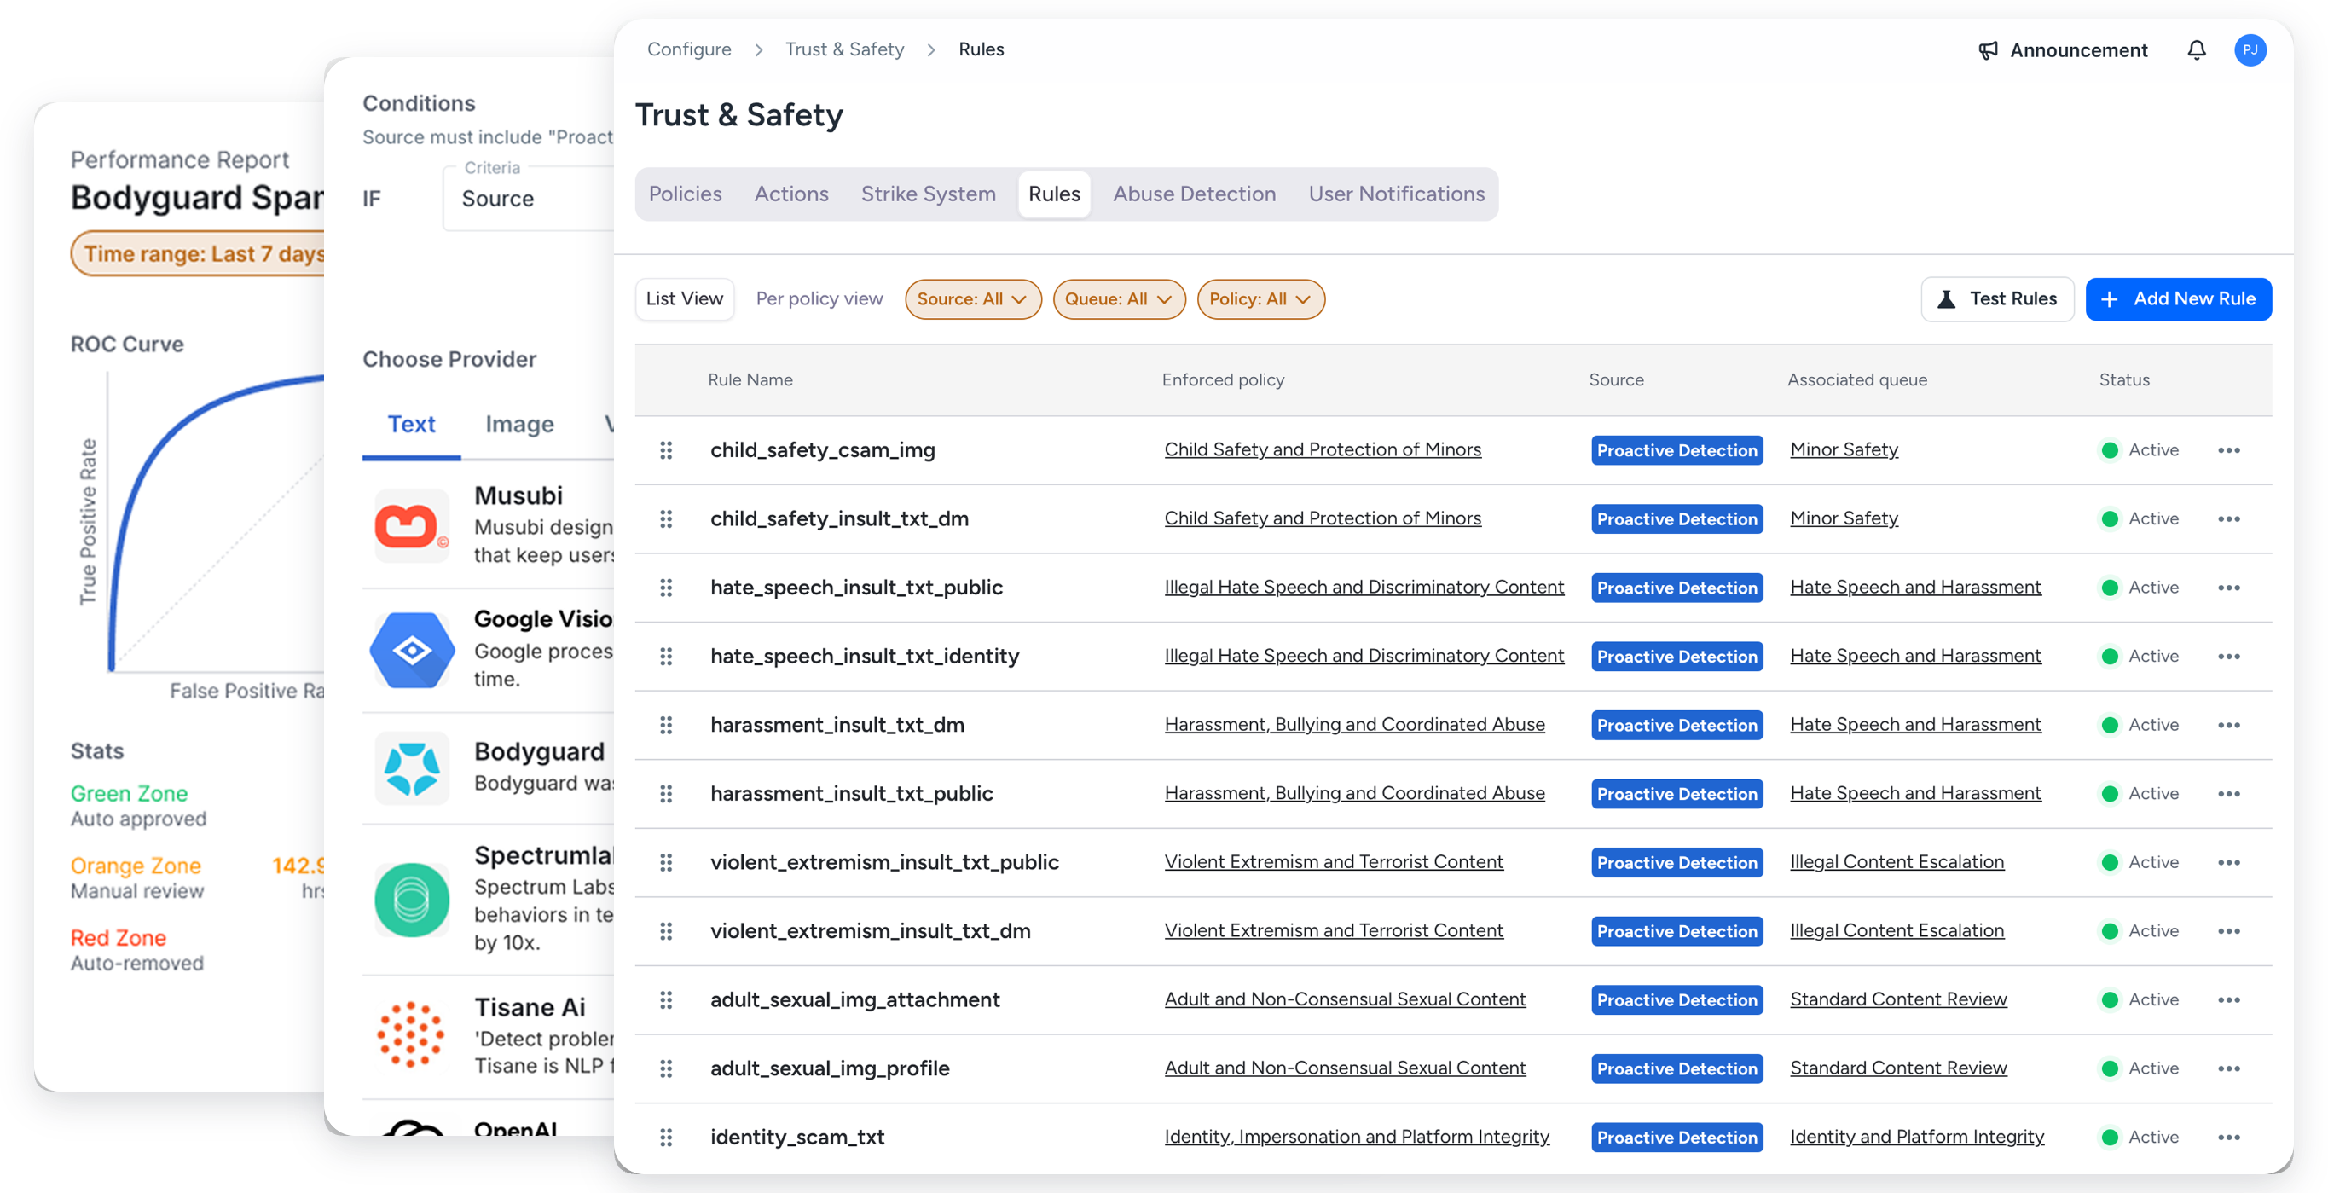The height and width of the screenshot is (1193, 2328).
Task: Open Identity, Impersonation and Platform Integrity policy link
Action: [1357, 1136]
